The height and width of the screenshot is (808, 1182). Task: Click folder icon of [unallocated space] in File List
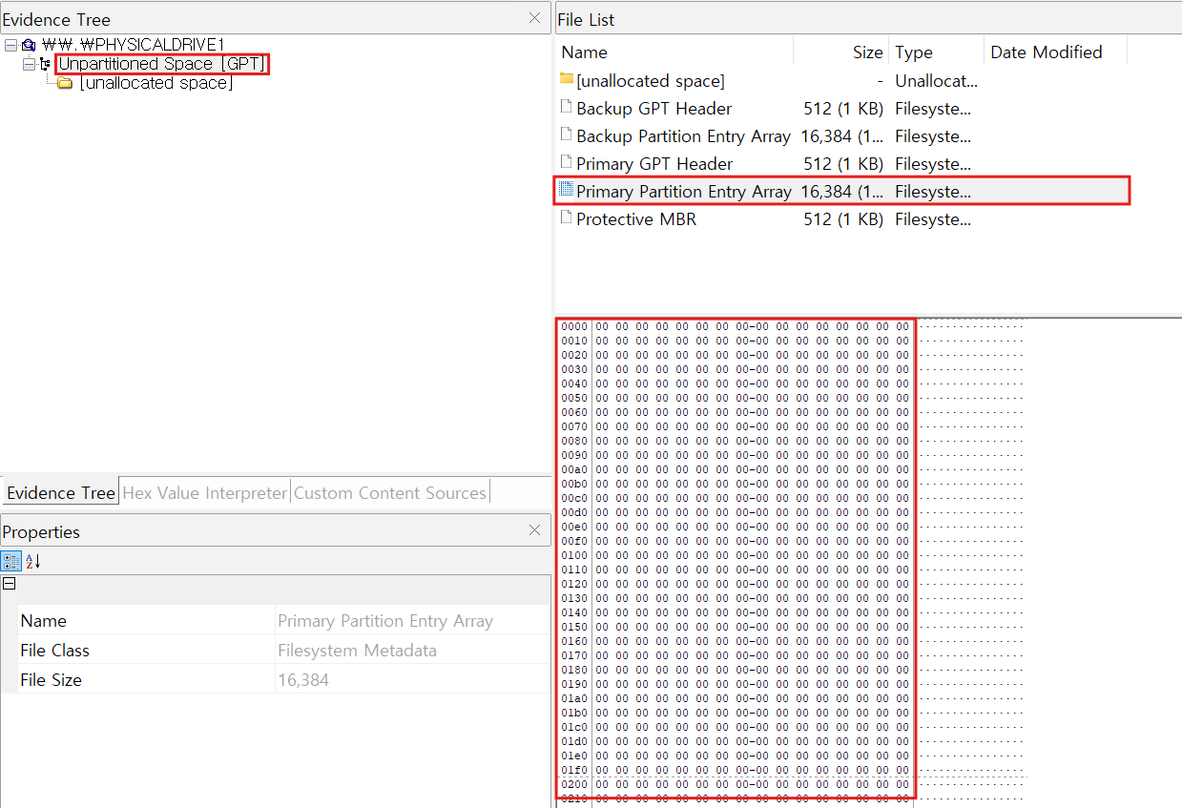(567, 80)
